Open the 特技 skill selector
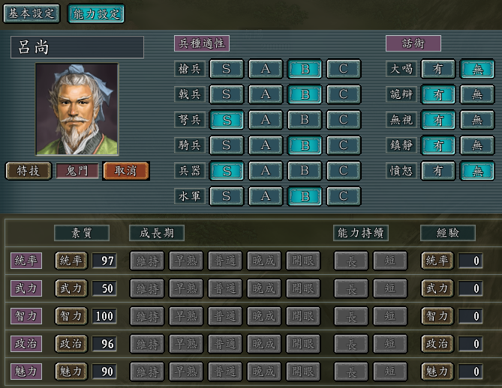The width and height of the screenshot is (502, 388). [x=29, y=171]
